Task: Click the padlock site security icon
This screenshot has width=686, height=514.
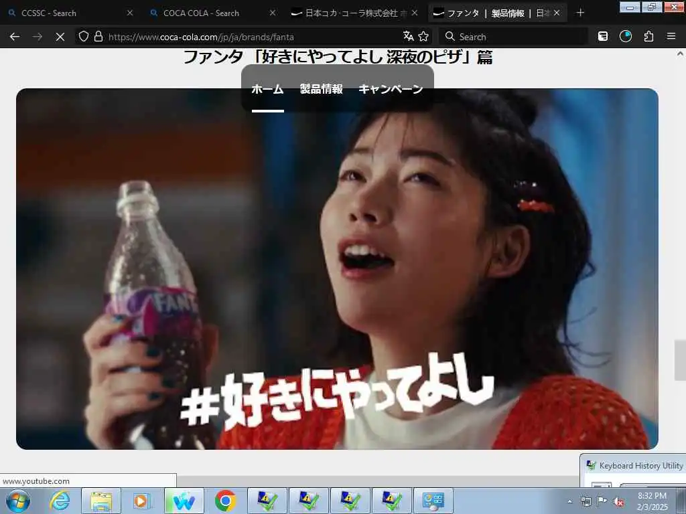Action: (x=98, y=36)
